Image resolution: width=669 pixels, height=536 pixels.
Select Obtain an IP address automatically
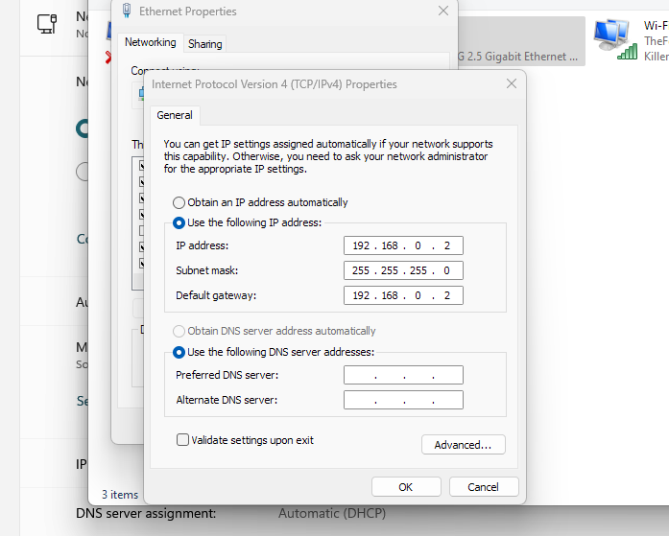(x=179, y=202)
